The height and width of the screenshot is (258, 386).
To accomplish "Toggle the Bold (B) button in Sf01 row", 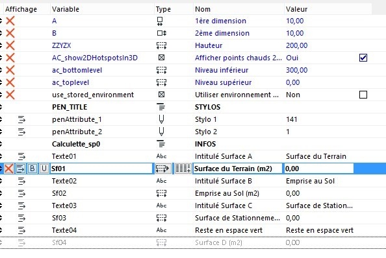I will (32, 169).
